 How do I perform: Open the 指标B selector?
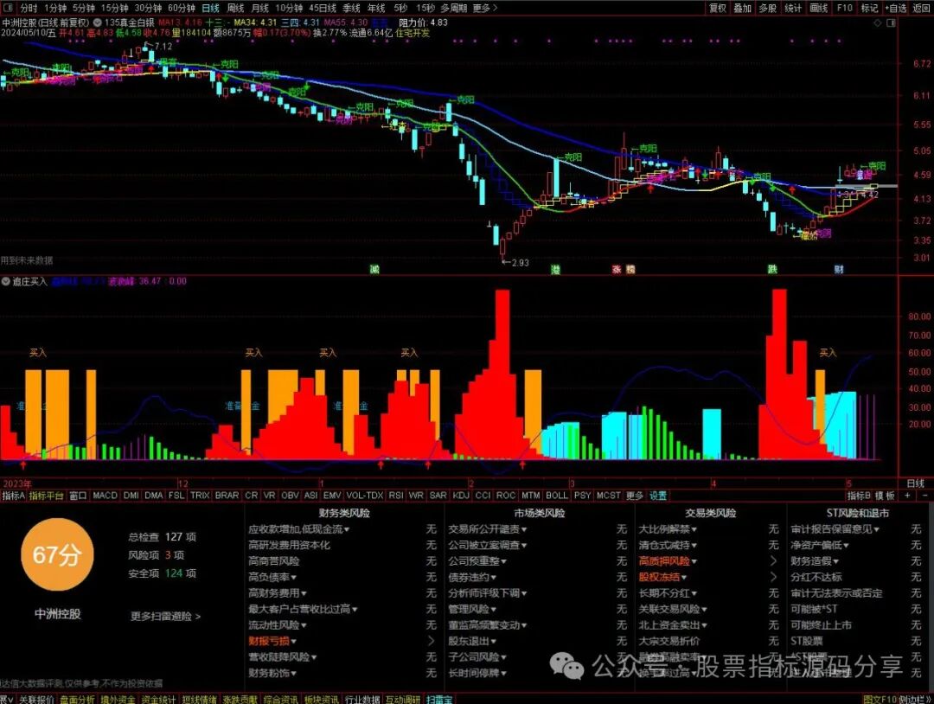pyautogui.click(x=859, y=496)
